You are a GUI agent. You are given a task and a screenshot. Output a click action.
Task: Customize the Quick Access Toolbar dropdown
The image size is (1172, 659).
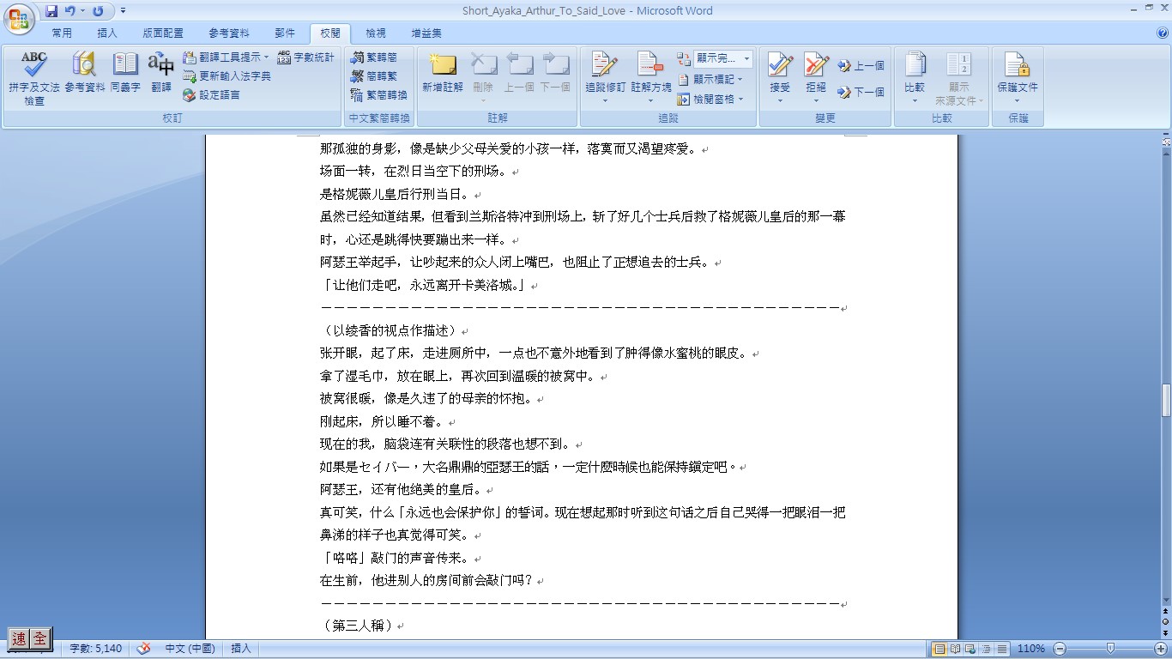tap(123, 11)
